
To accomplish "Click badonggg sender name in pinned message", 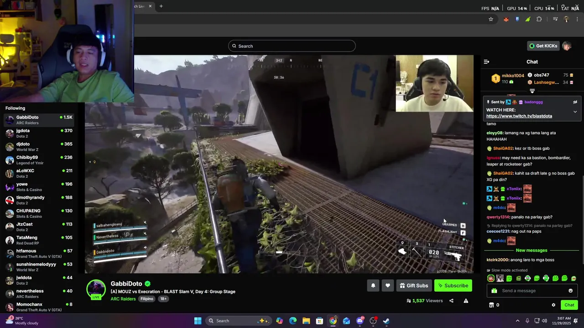I will tap(533, 102).
